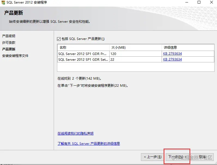Close the SQL Server setup window
The image size is (217, 165).
tap(212, 2)
